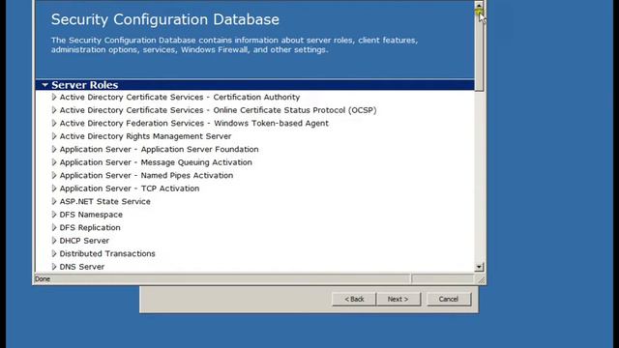Click 'Security Configuration Database' title
This screenshot has height=348, width=619.
(165, 19)
